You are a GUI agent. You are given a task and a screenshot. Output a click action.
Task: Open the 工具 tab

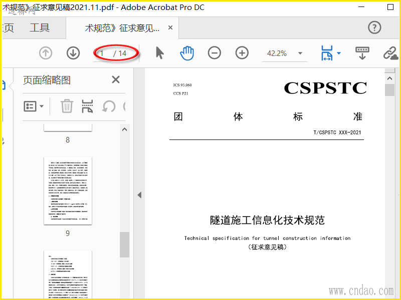[x=40, y=28]
